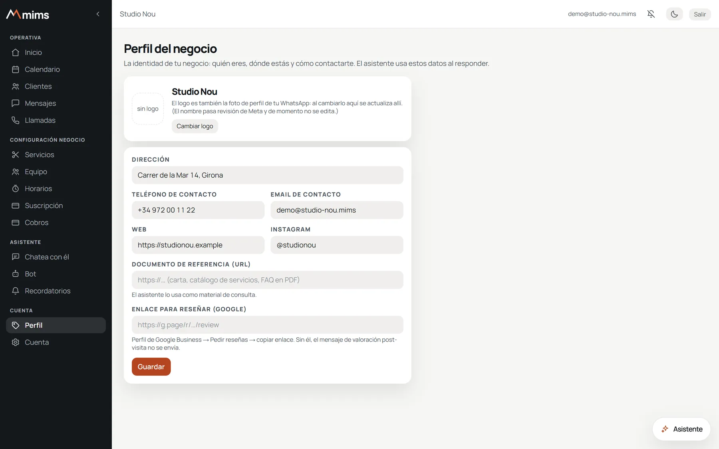Screen dimensions: 719x449
Task: Click the sin logo placeholder
Action: [148, 109]
